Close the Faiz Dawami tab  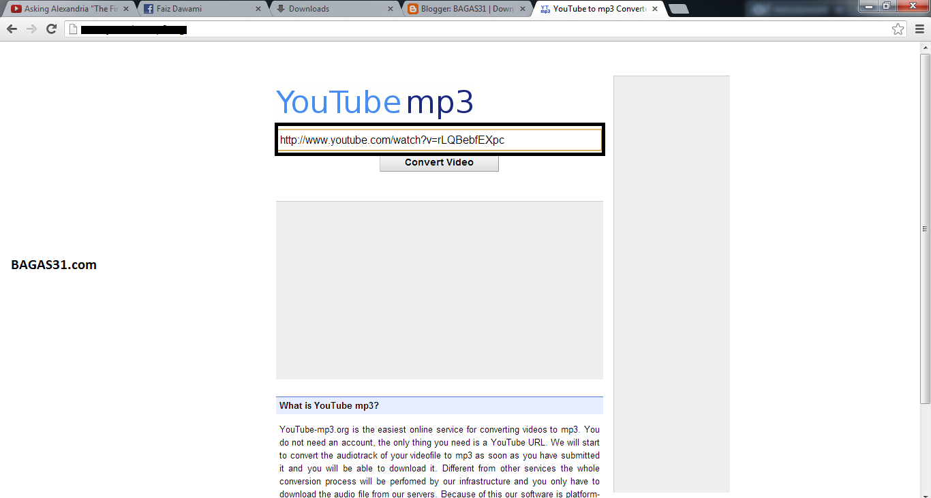point(257,9)
